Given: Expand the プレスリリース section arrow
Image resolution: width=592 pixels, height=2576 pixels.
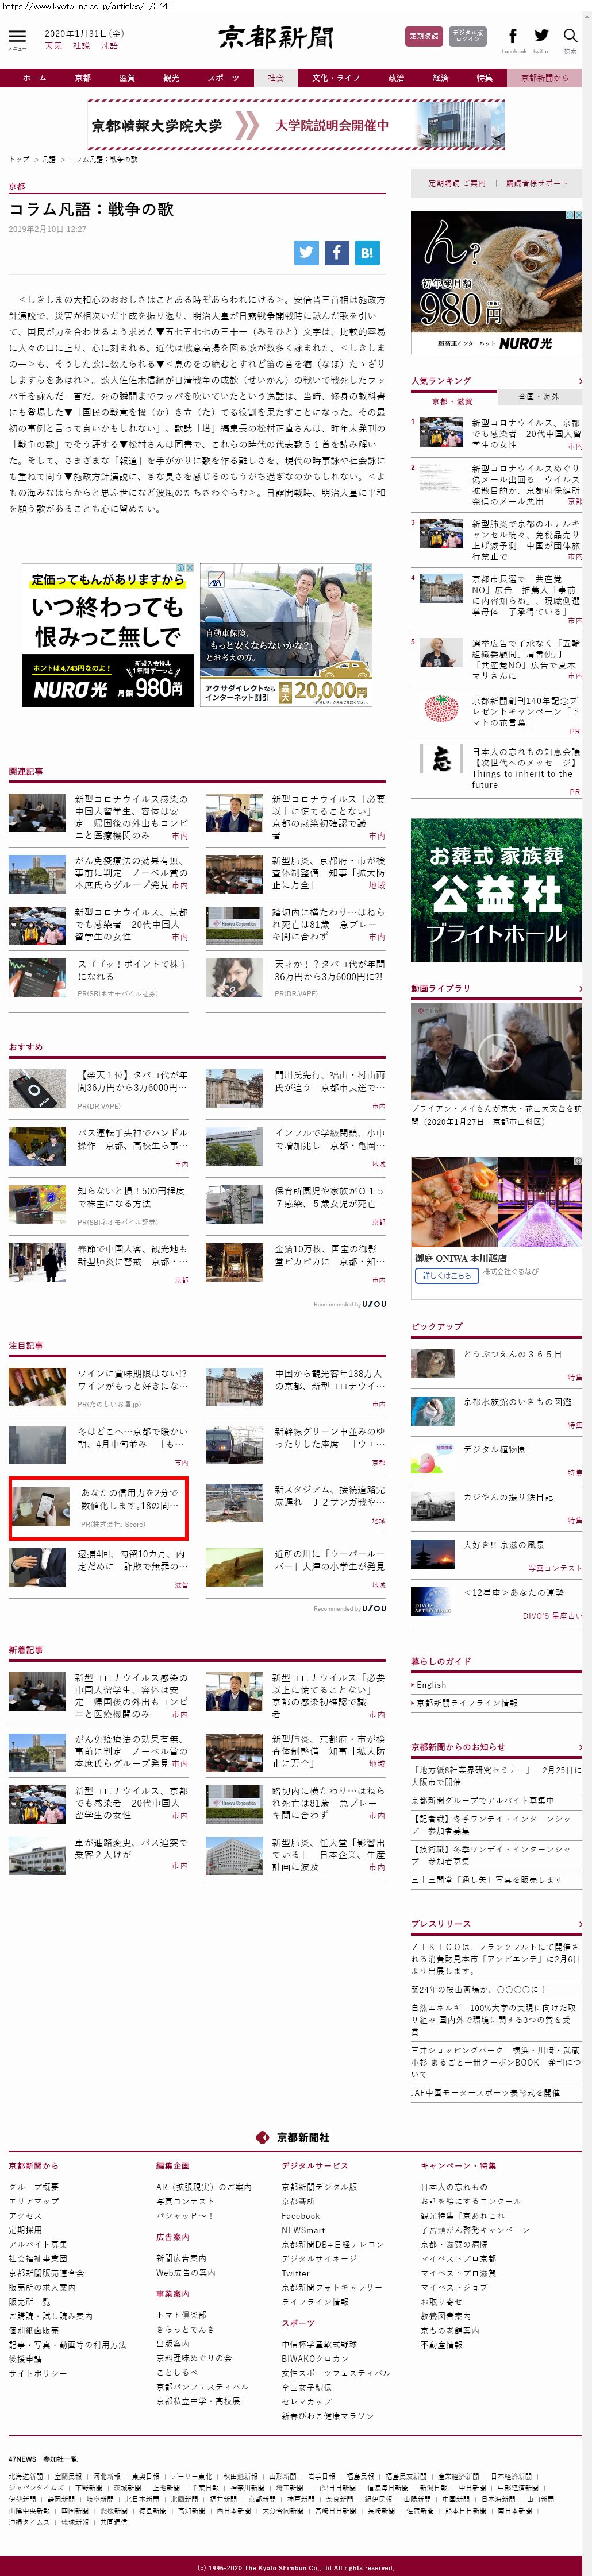Looking at the screenshot, I should click(579, 1923).
